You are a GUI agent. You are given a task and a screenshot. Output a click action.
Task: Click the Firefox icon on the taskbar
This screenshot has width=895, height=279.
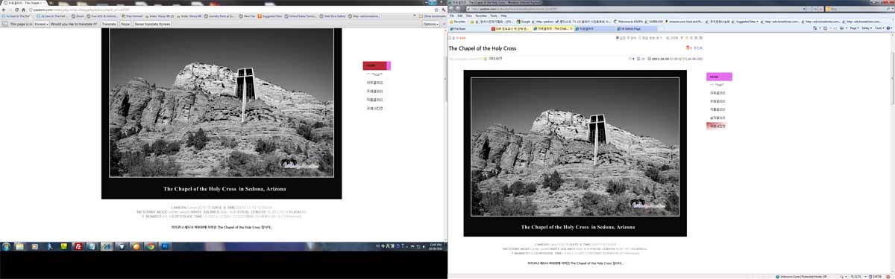point(136,246)
